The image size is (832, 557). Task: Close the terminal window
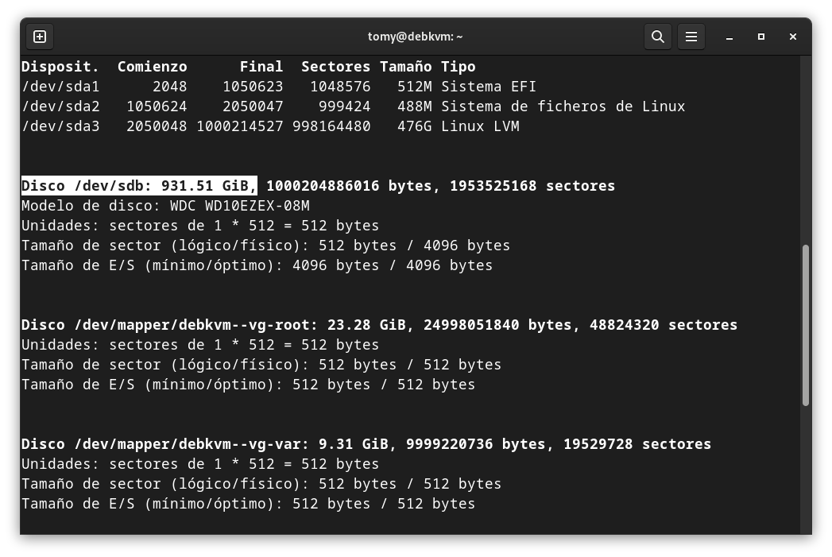793,37
